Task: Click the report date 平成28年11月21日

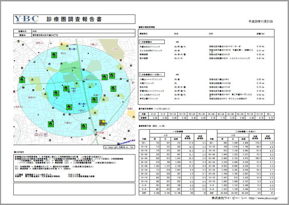Action: coord(261,22)
